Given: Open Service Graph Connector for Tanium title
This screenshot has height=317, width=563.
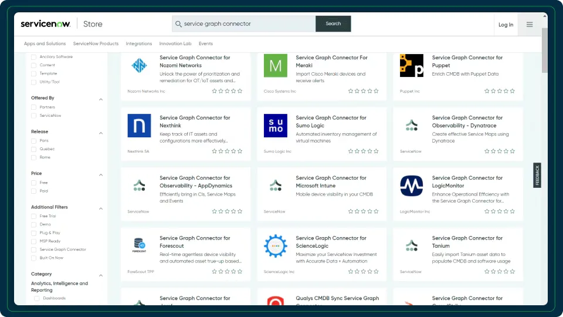Looking at the screenshot, I should pos(467,242).
